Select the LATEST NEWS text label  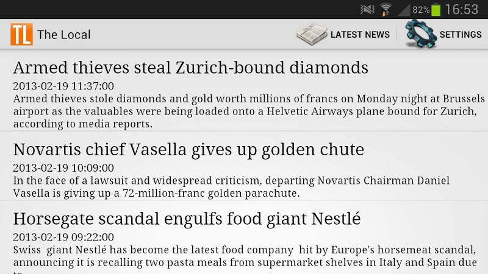[x=360, y=35]
